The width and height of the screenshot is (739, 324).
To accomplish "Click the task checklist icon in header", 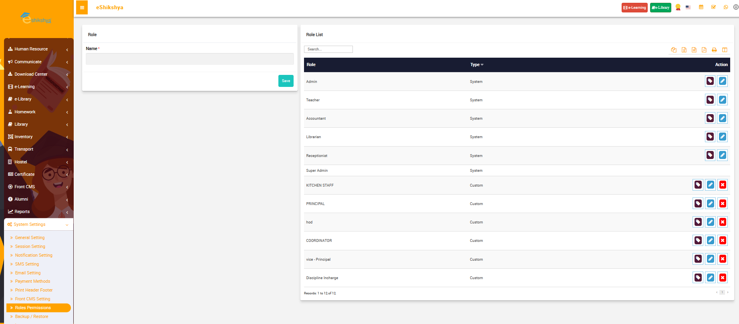I will pos(713,7).
